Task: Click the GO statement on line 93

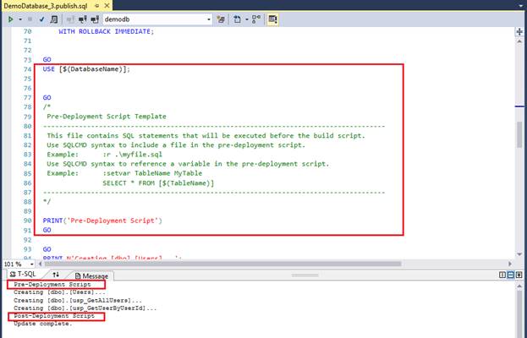Action: pyautogui.click(x=47, y=249)
